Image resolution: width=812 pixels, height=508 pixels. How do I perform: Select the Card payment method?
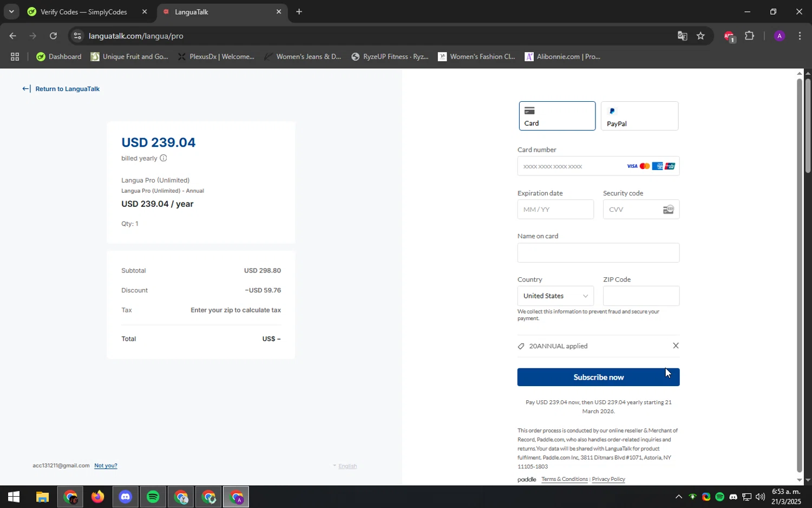tap(557, 116)
